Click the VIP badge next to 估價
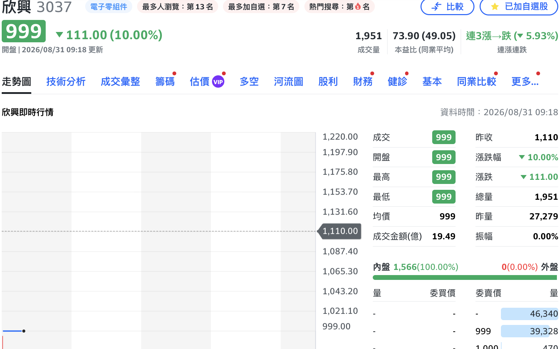Image resolution: width=560 pixels, height=349 pixels. tap(218, 82)
